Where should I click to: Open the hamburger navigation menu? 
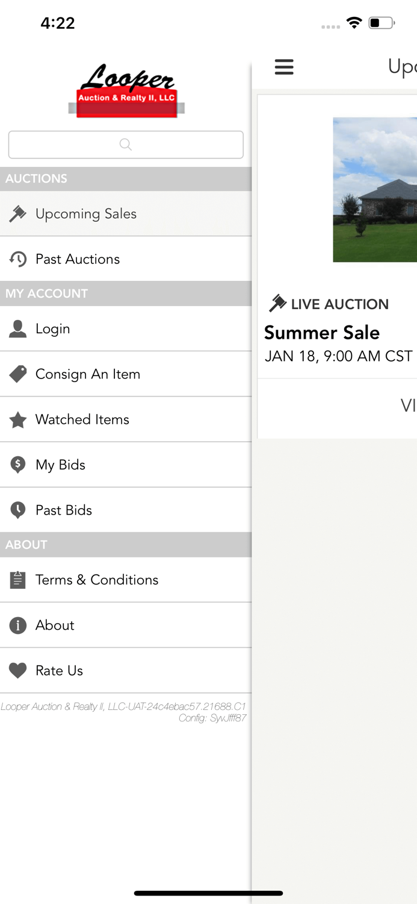pyautogui.click(x=284, y=67)
